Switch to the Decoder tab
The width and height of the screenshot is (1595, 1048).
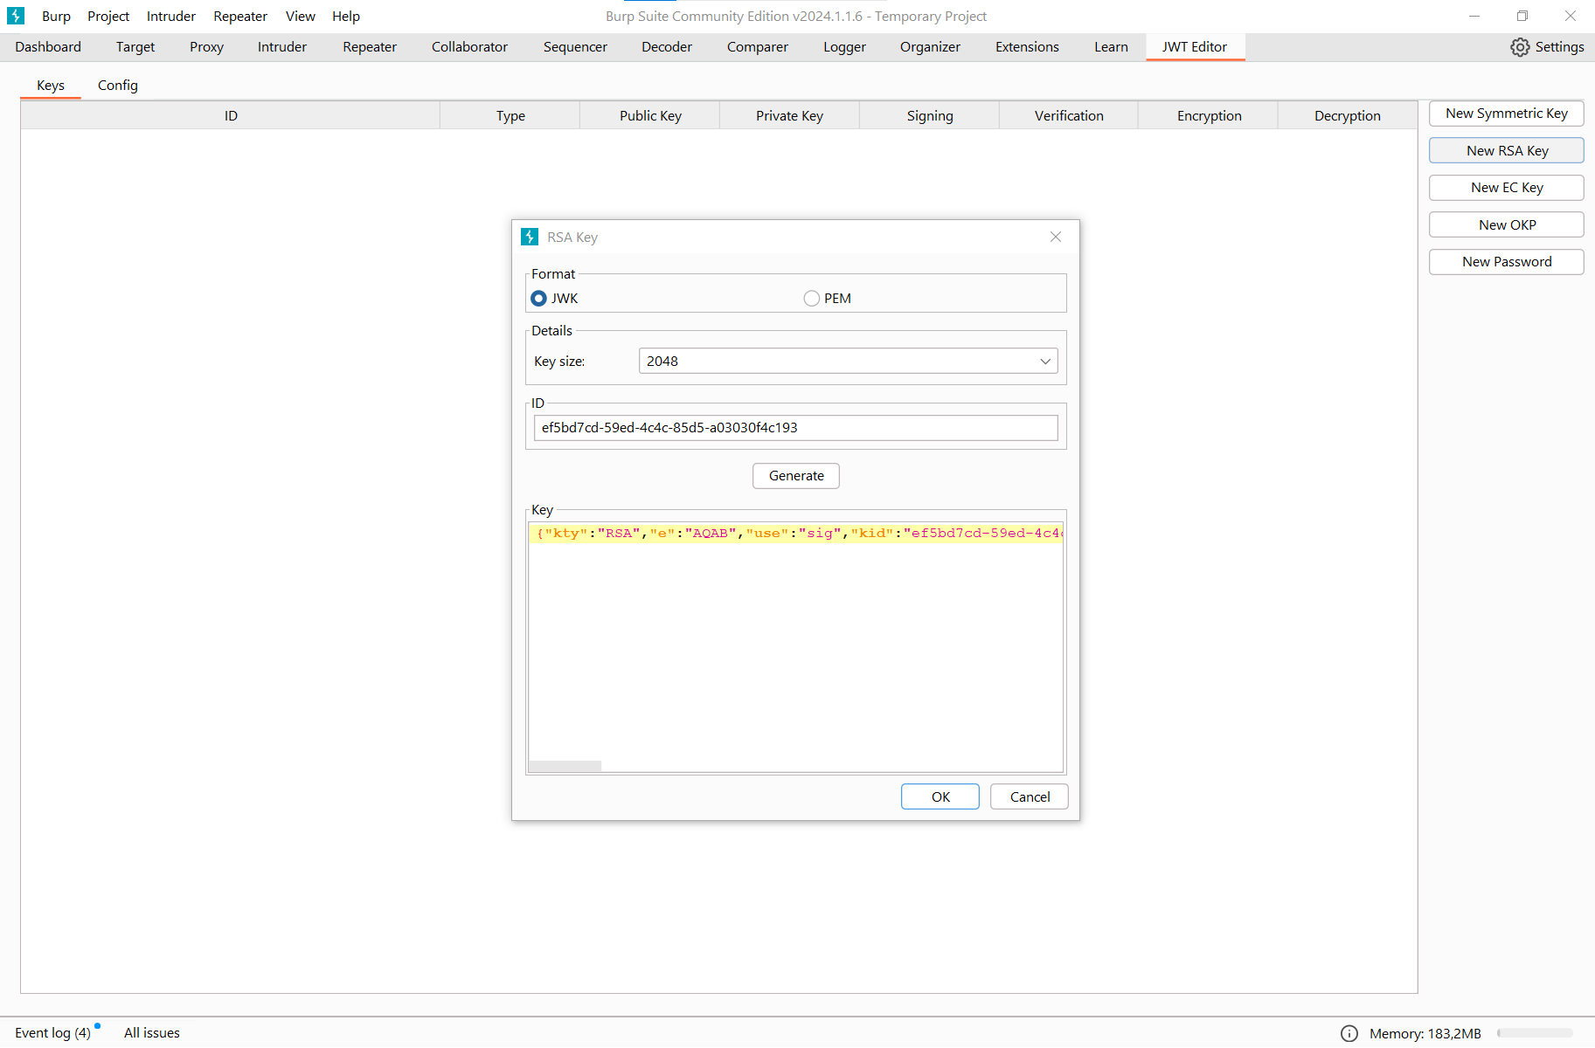667,47
